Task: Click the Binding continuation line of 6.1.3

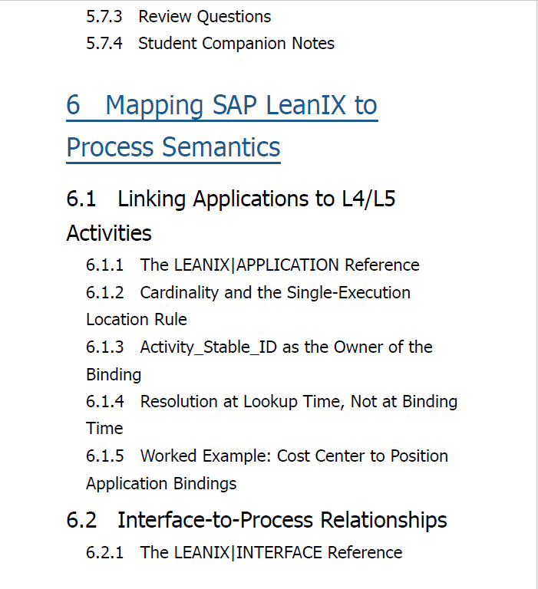Action: coord(114,375)
